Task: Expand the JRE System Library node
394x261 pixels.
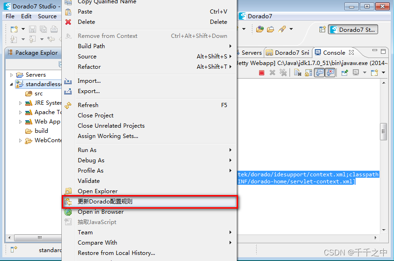Action: click(20, 103)
